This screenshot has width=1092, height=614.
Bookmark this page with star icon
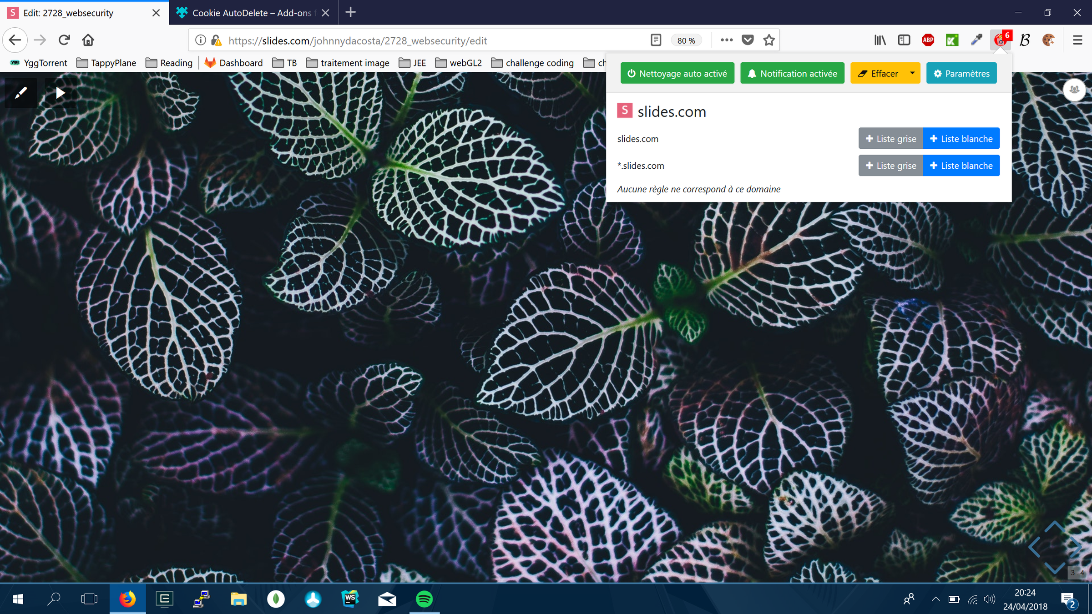click(x=769, y=40)
